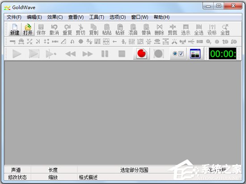Click the 替换 (Replace) toolbar icon

pyautogui.click(x=146, y=27)
